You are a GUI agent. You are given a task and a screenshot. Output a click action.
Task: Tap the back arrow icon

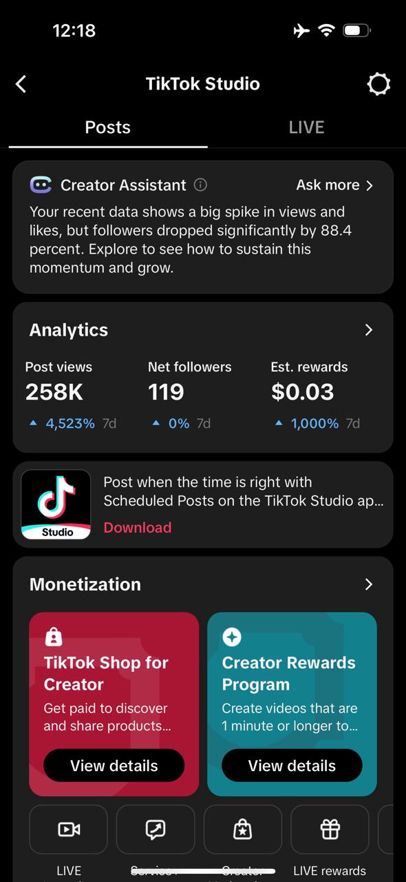21,84
